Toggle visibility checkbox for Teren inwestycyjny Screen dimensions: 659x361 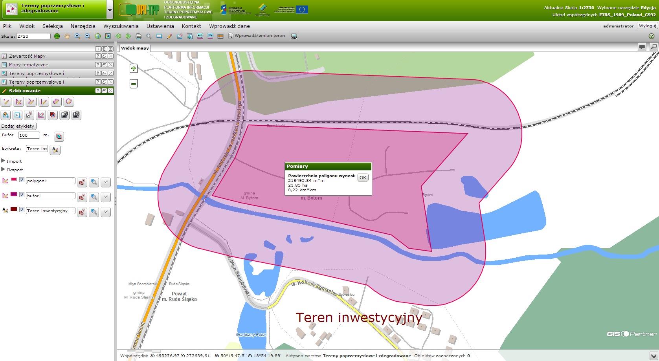pos(22,210)
